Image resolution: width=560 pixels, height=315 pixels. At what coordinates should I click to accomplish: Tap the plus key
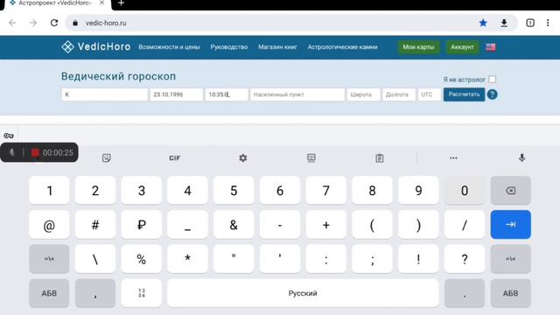click(325, 224)
